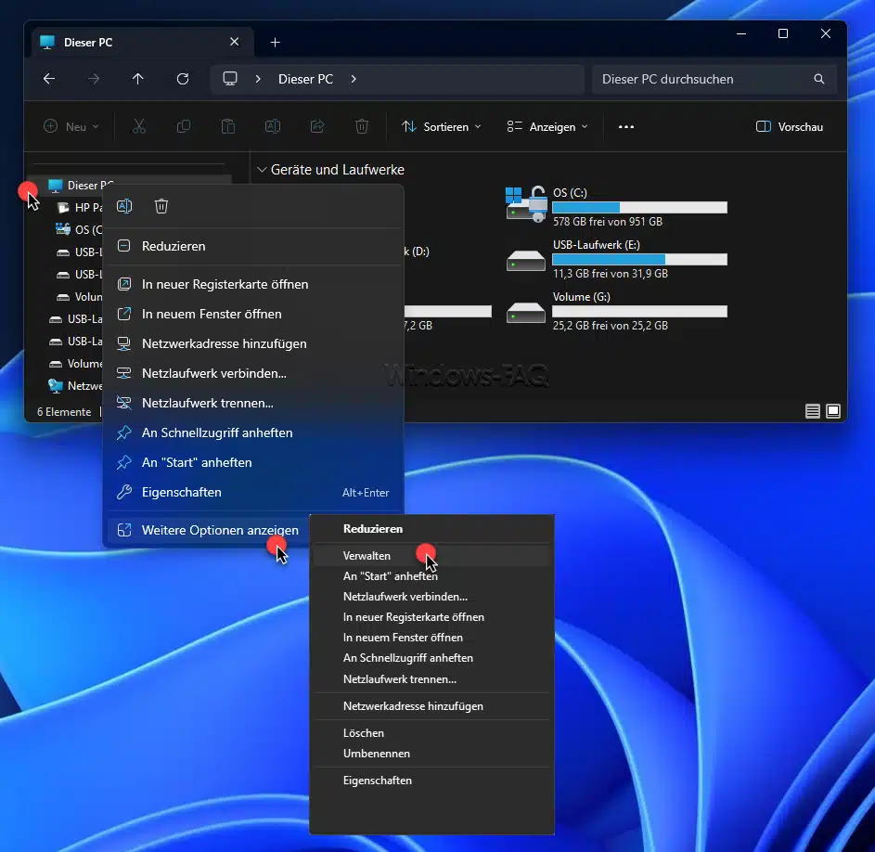Click Netzwerkadresse hinzufügen in classic menu
The image size is (875, 852).
coord(431,705)
